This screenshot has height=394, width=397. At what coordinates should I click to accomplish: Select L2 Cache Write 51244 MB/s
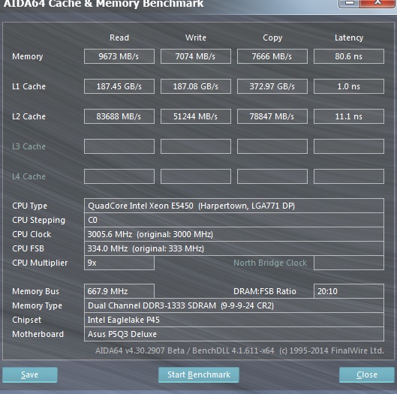[x=196, y=116]
